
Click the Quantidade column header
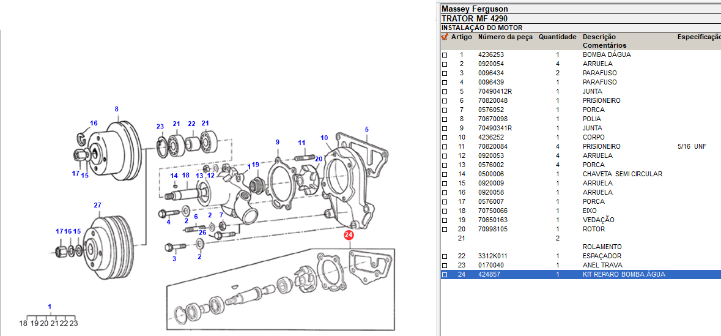557,37
